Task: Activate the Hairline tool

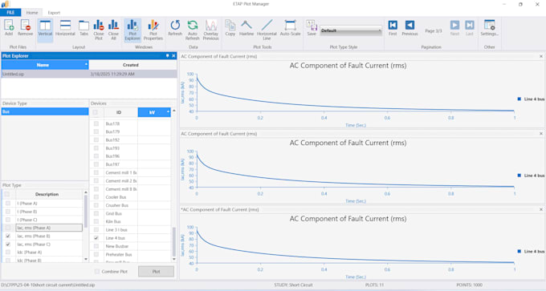Action: pyautogui.click(x=247, y=28)
